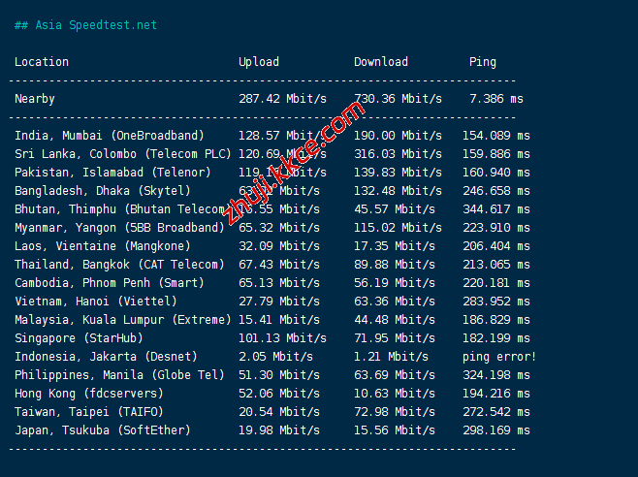Click the '## Asia Speedtest.net' heading text
The height and width of the screenshot is (477, 638).
point(85,25)
